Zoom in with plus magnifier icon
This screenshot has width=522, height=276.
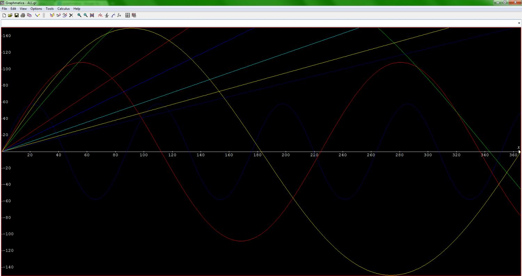(79, 15)
